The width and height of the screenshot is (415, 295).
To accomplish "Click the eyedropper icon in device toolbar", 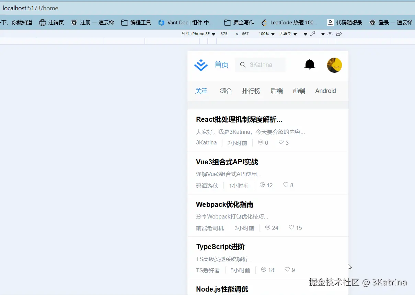I will tap(313, 34).
